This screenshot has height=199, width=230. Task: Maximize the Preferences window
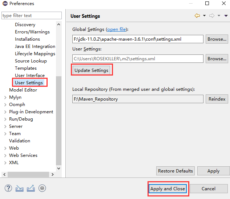coord(207,3)
